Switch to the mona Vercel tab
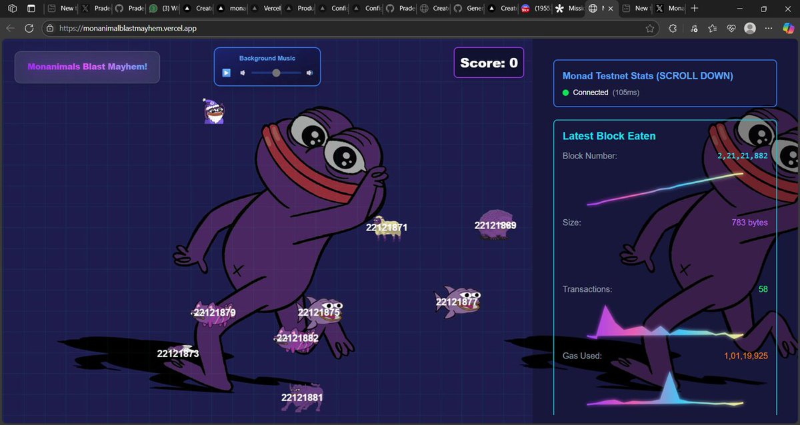Image resolution: width=800 pixels, height=425 pixels. pos(231,9)
